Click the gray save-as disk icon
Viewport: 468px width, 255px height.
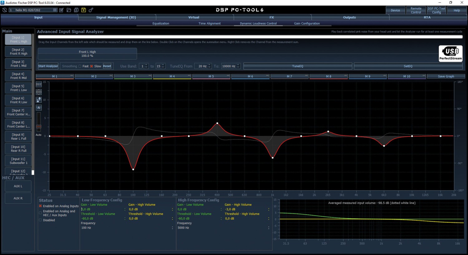click(76, 10)
